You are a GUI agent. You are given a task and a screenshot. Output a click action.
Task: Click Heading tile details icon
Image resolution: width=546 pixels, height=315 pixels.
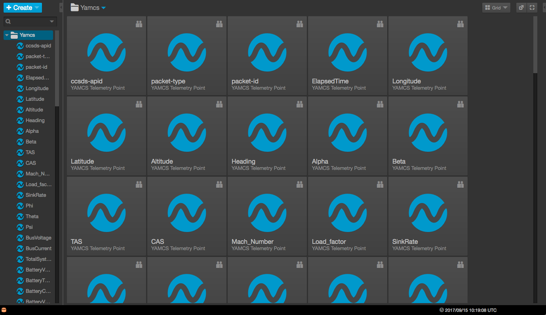tap(300, 104)
